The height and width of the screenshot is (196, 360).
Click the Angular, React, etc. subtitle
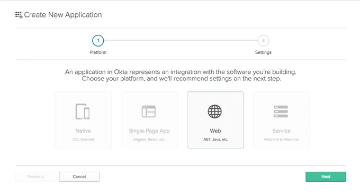pyautogui.click(x=149, y=139)
